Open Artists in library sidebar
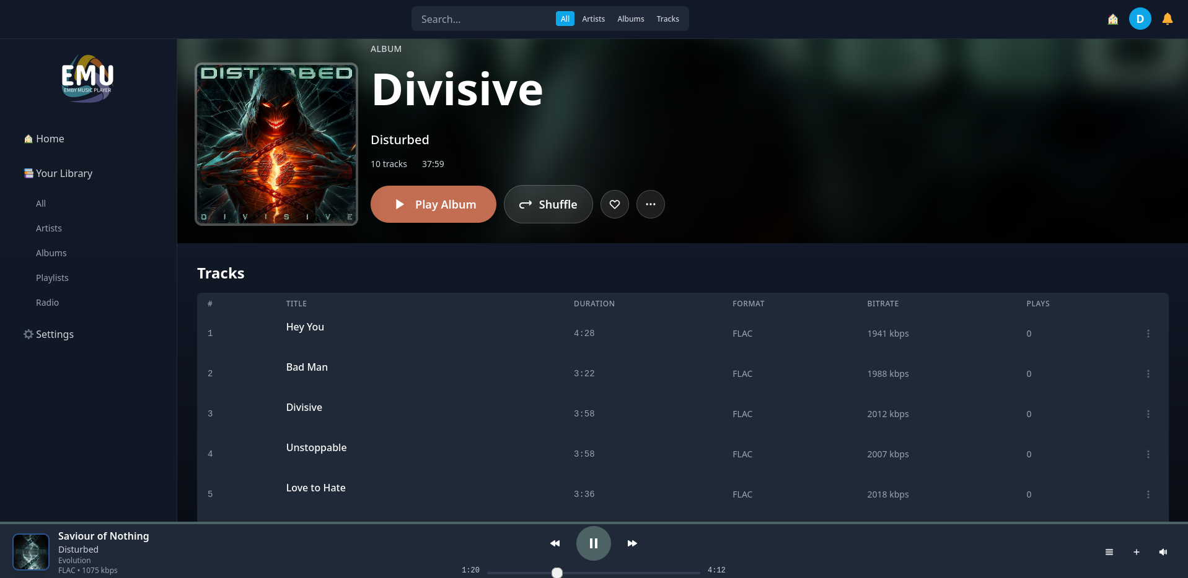1188x578 pixels. tap(49, 228)
